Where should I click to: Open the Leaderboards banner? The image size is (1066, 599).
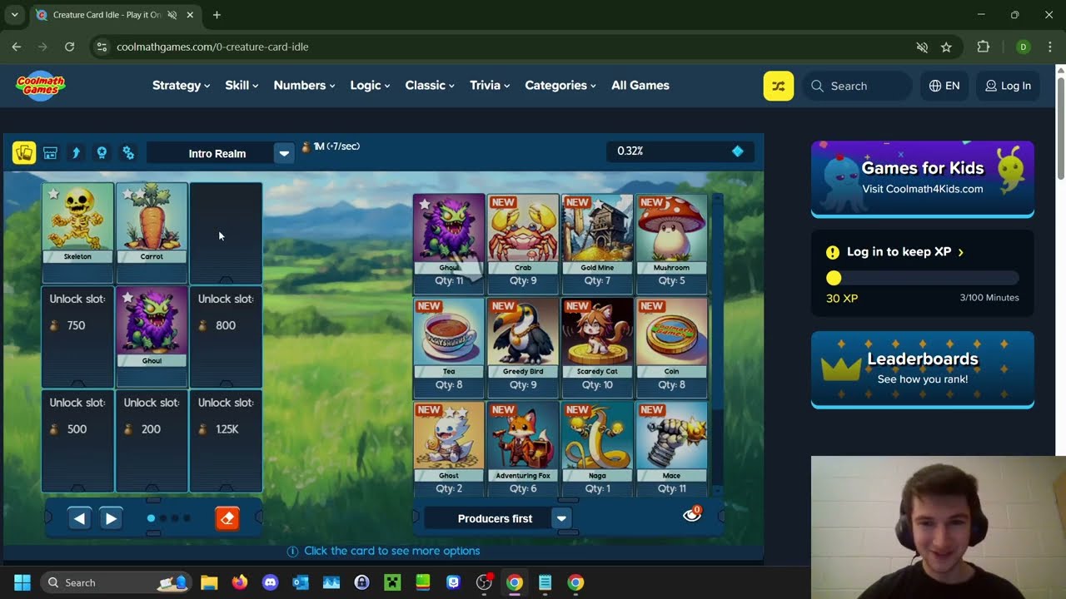pos(923,369)
